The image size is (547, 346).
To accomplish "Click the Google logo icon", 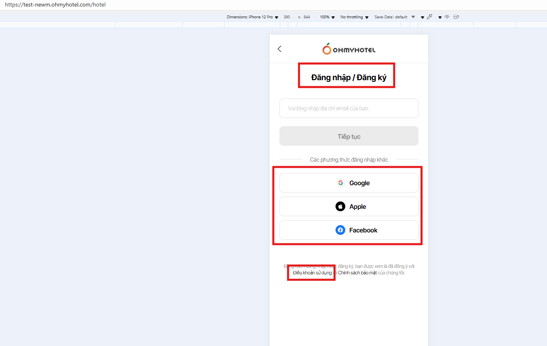I will (x=340, y=183).
